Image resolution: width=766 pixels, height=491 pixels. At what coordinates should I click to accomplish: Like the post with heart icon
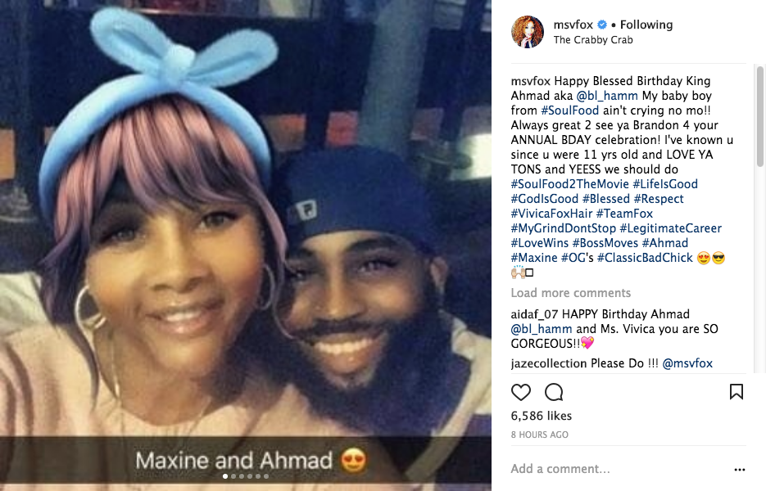pyautogui.click(x=521, y=392)
